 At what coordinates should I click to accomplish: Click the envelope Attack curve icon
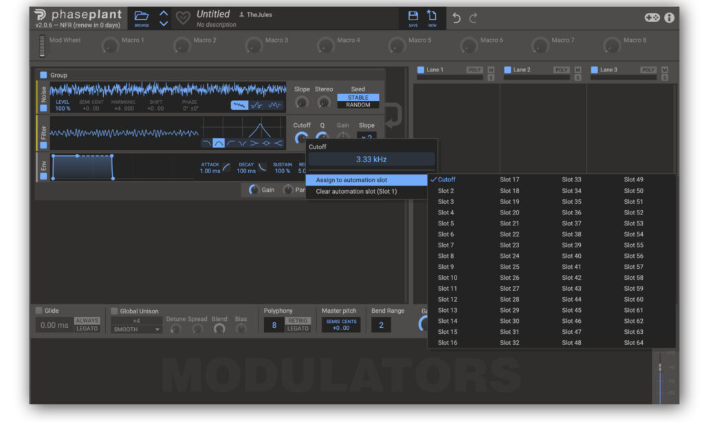click(x=226, y=168)
